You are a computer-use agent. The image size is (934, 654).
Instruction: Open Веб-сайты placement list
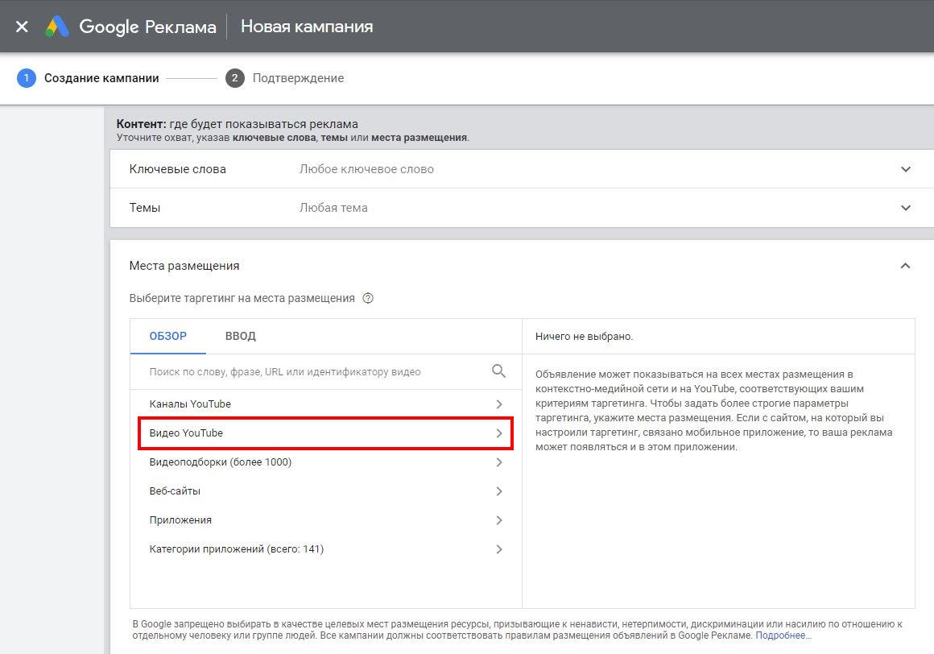[x=326, y=491]
